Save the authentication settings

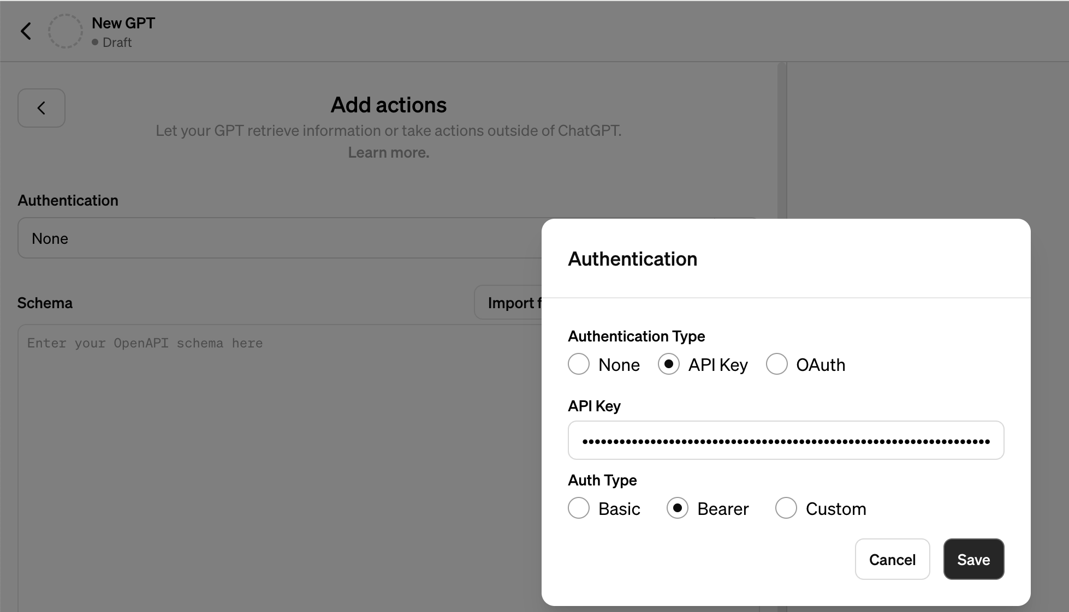(973, 559)
